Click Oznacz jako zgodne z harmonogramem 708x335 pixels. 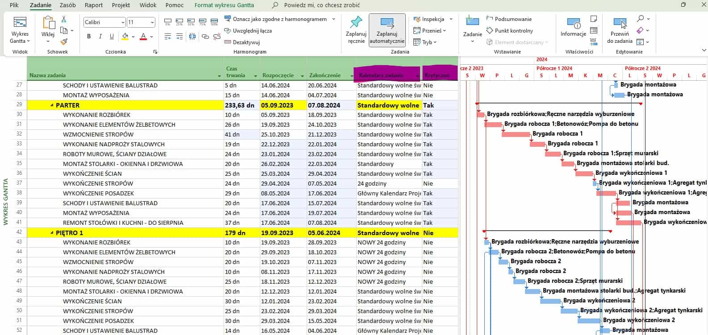(276, 19)
